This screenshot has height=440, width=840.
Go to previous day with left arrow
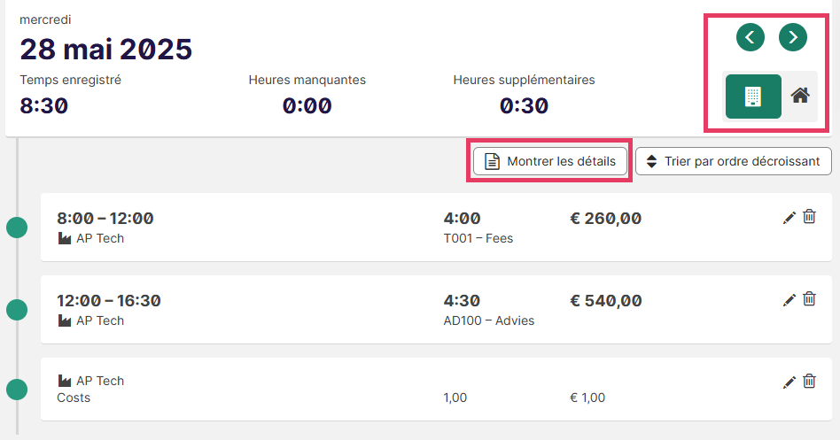point(750,37)
